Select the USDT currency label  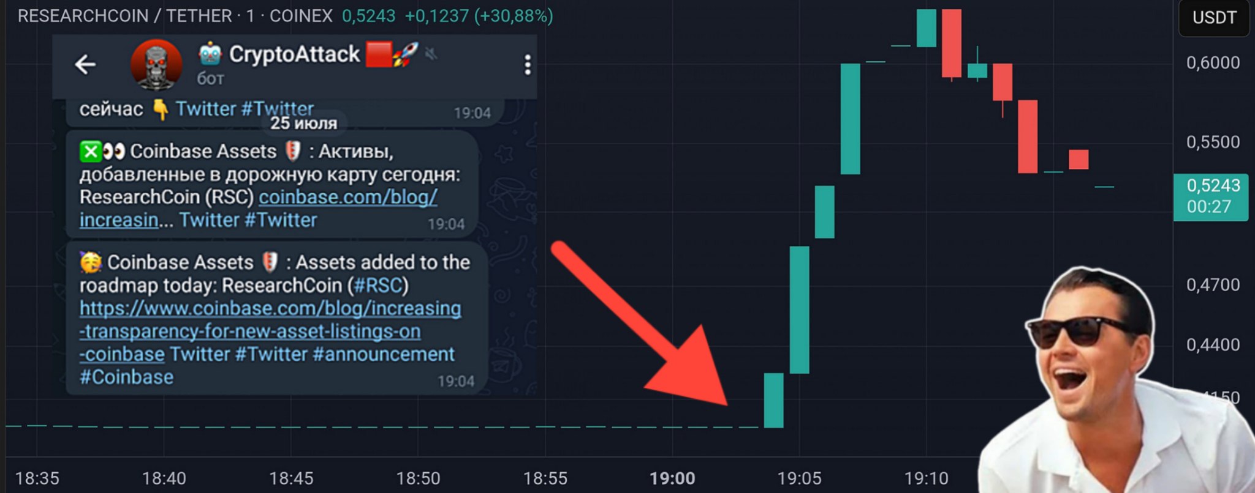click(x=1214, y=18)
